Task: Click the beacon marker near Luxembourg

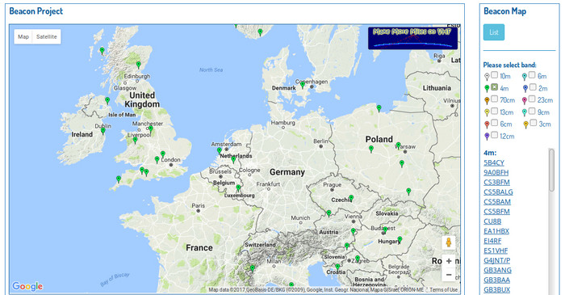Action: point(238,188)
